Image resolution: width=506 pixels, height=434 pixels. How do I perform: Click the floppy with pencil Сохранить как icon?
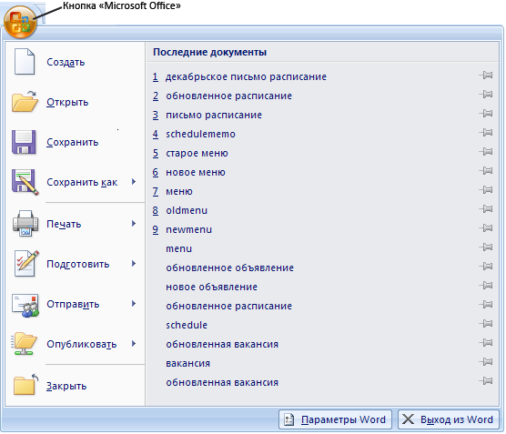pyautogui.click(x=25, y=182)
